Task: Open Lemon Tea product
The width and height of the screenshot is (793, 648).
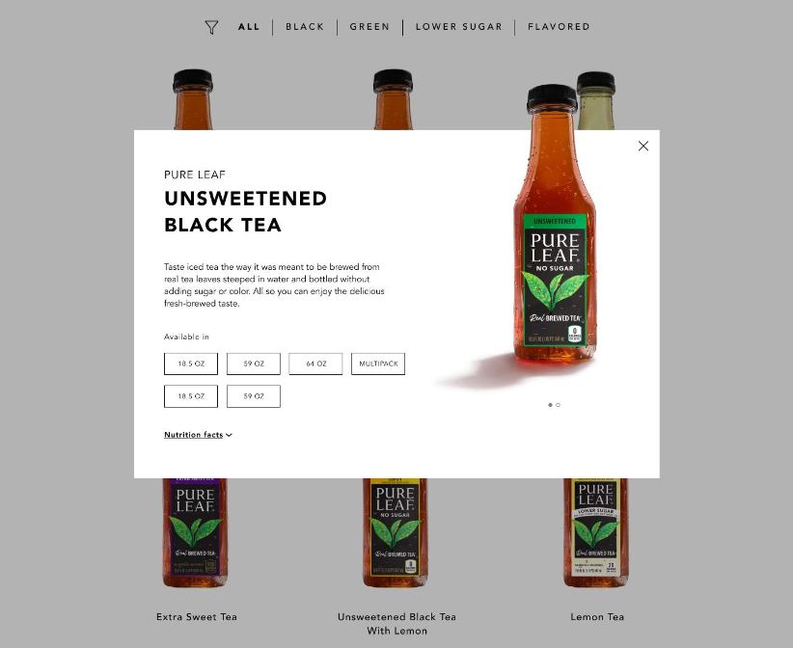Action: tap(597, 617)
